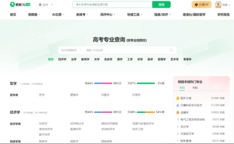This screenshot has width=234, height=144.
Task: Focus the top 查大学/查专业 search field
Action: click(x=113, y=5)
